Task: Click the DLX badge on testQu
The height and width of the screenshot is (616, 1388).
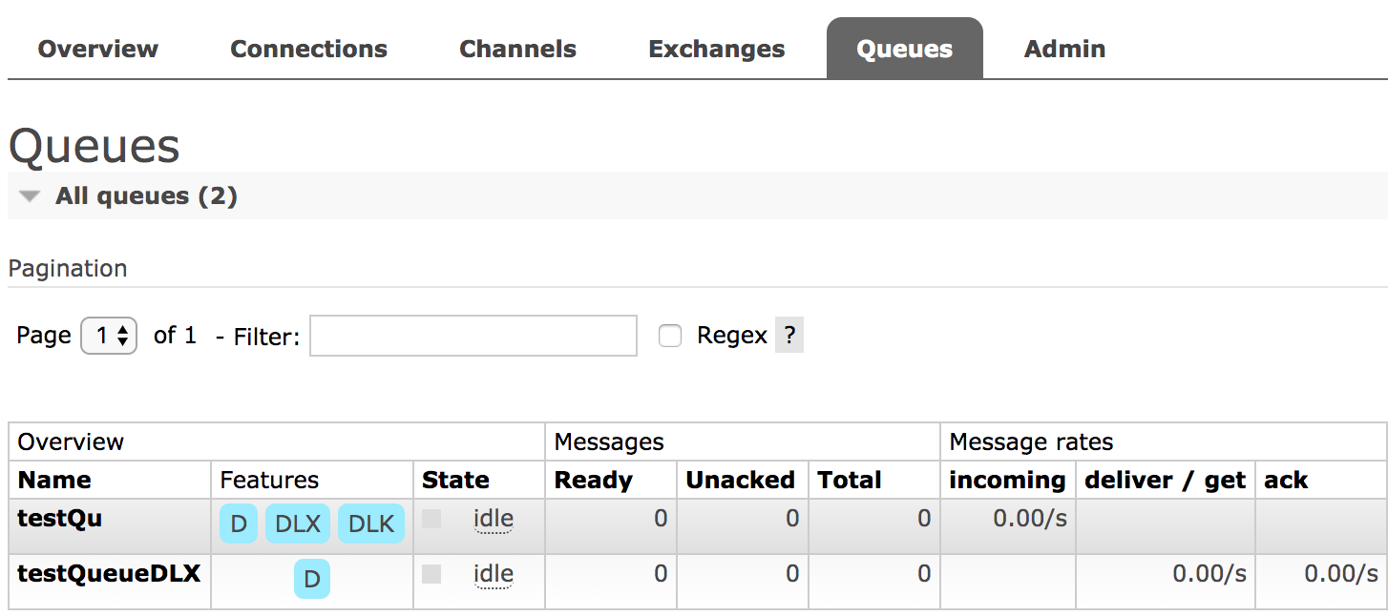Action: point(298,524)
